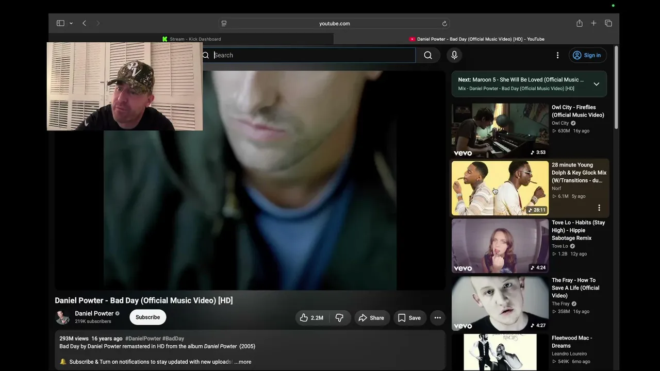660x371 pixels.
Task: Open a new Safari tab
Action: coord(593,23)
